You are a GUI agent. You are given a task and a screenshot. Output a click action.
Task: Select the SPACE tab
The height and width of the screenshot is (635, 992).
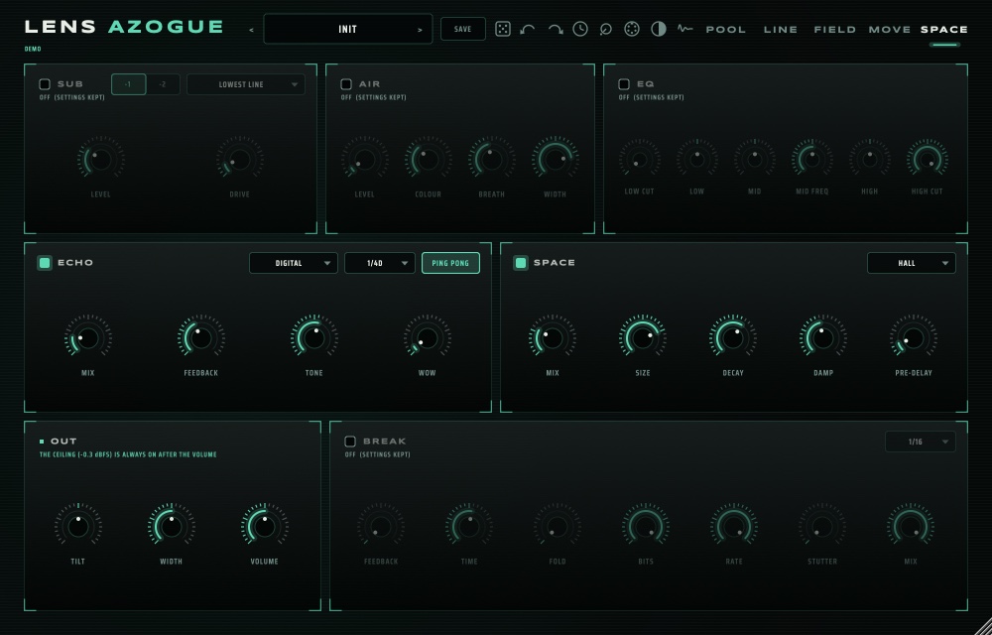[944, 29]
